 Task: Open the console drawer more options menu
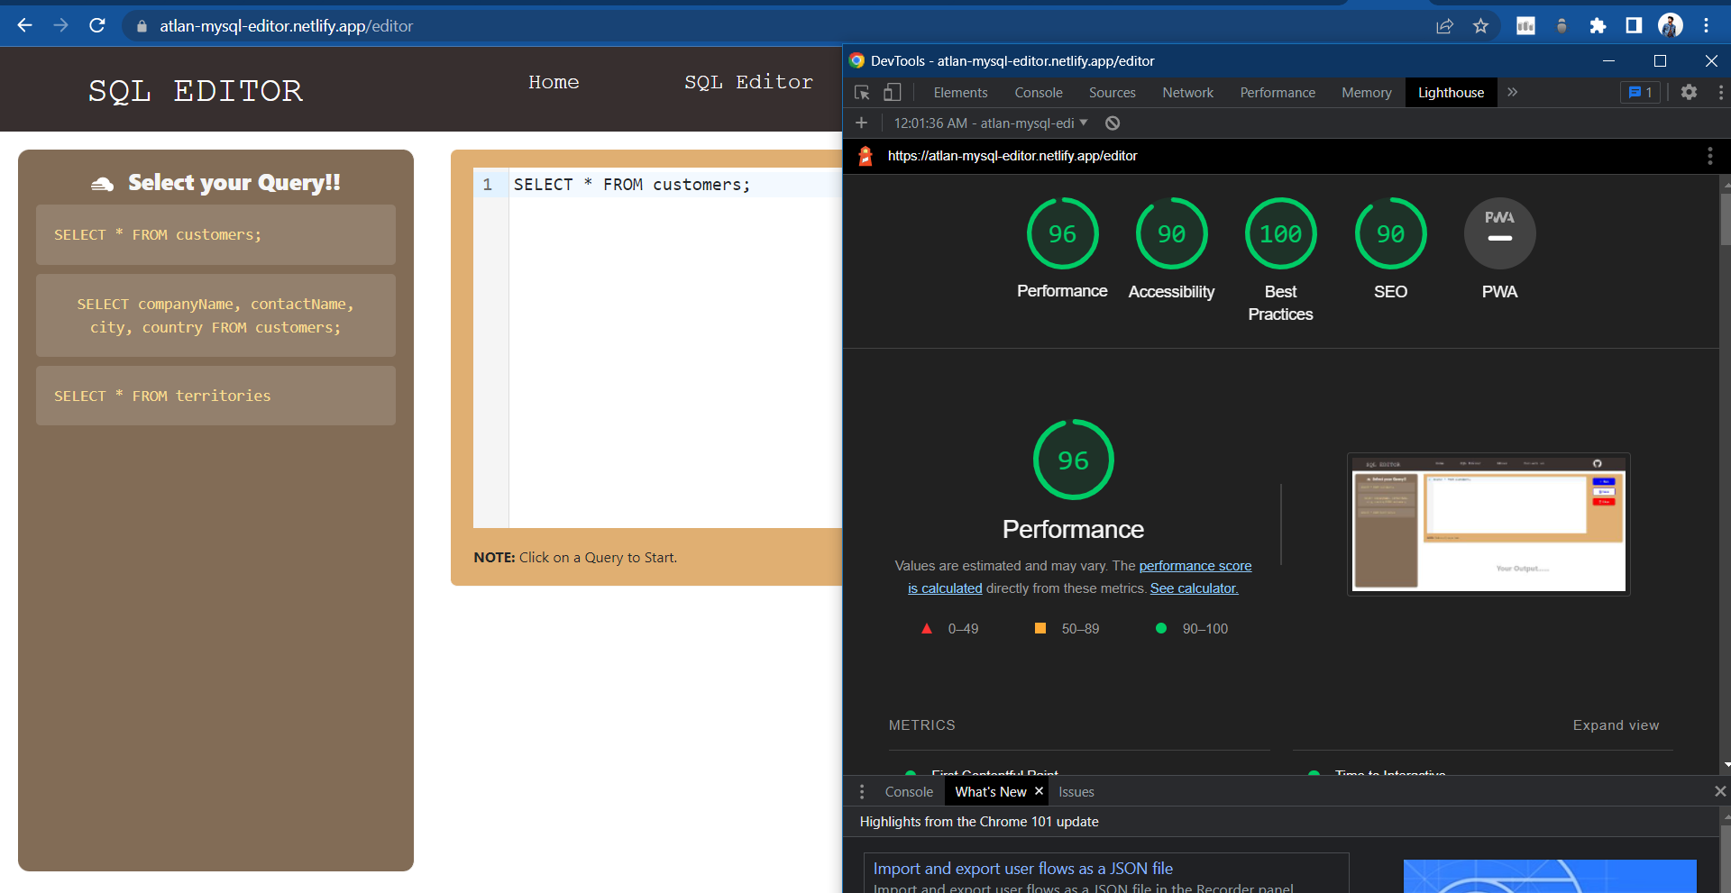[x=862, y=791]
